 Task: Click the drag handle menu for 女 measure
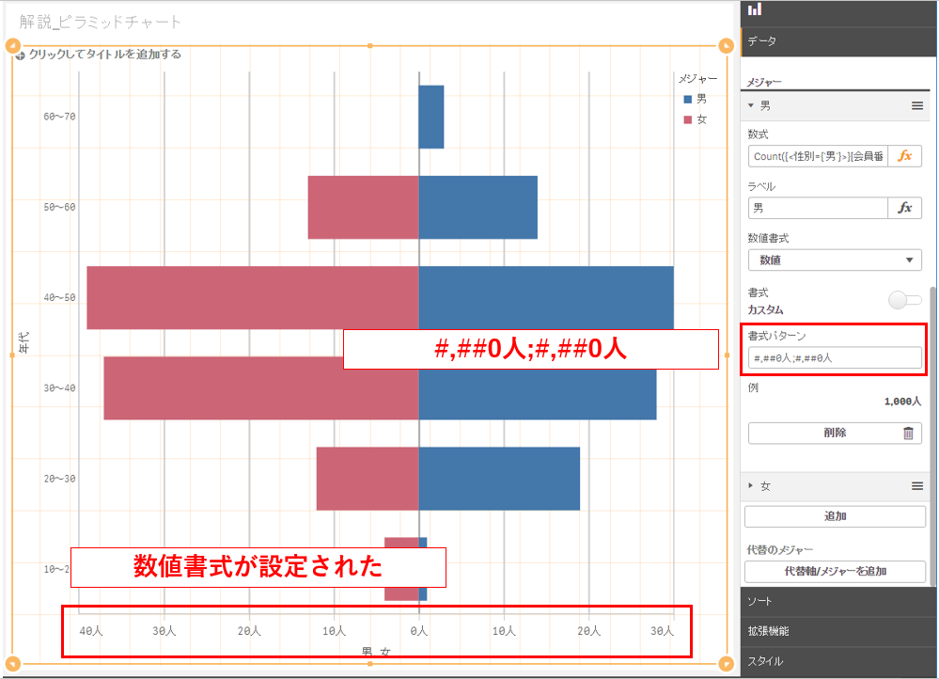(917, 486)
